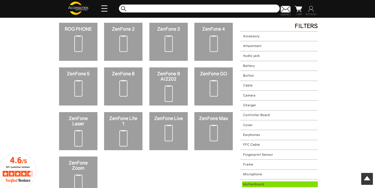Apply the Microphone filter
Viewport: 375px width, 188px height.
coord(279,174)
